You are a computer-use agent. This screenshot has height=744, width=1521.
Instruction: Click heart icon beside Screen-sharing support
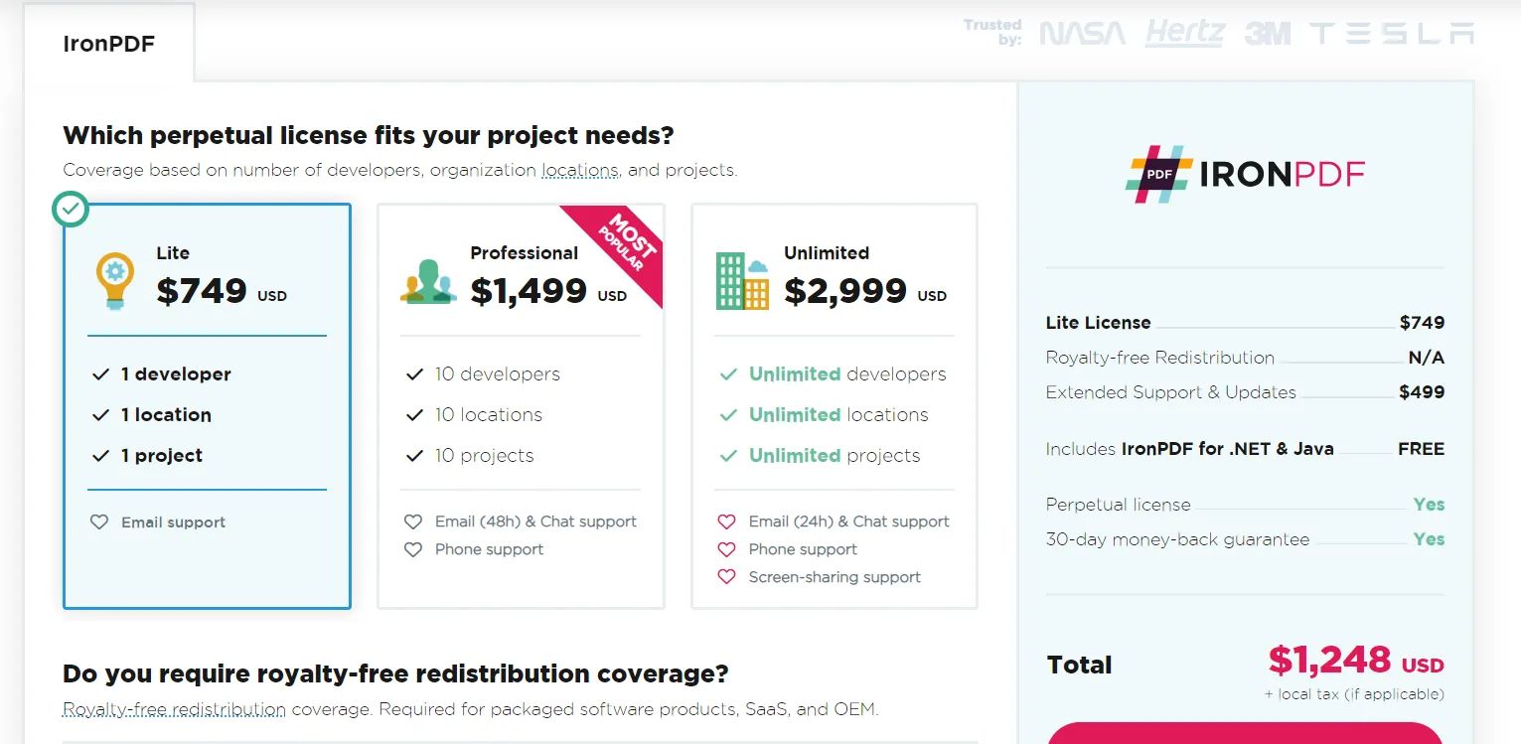[727, 577]
